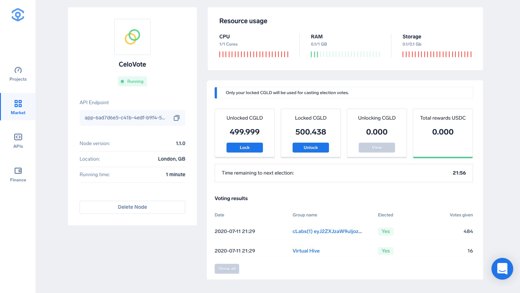Click the Resource usage heading
The width and height of the screenshot is (520, 293).
click(243, 21)
